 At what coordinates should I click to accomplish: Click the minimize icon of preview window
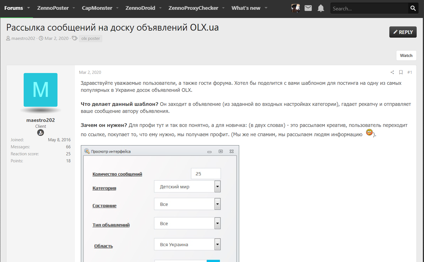[209, 152]
